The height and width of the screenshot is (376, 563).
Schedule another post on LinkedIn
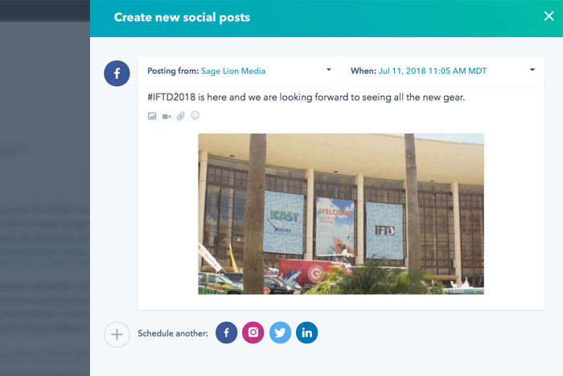tap(306, 333)
